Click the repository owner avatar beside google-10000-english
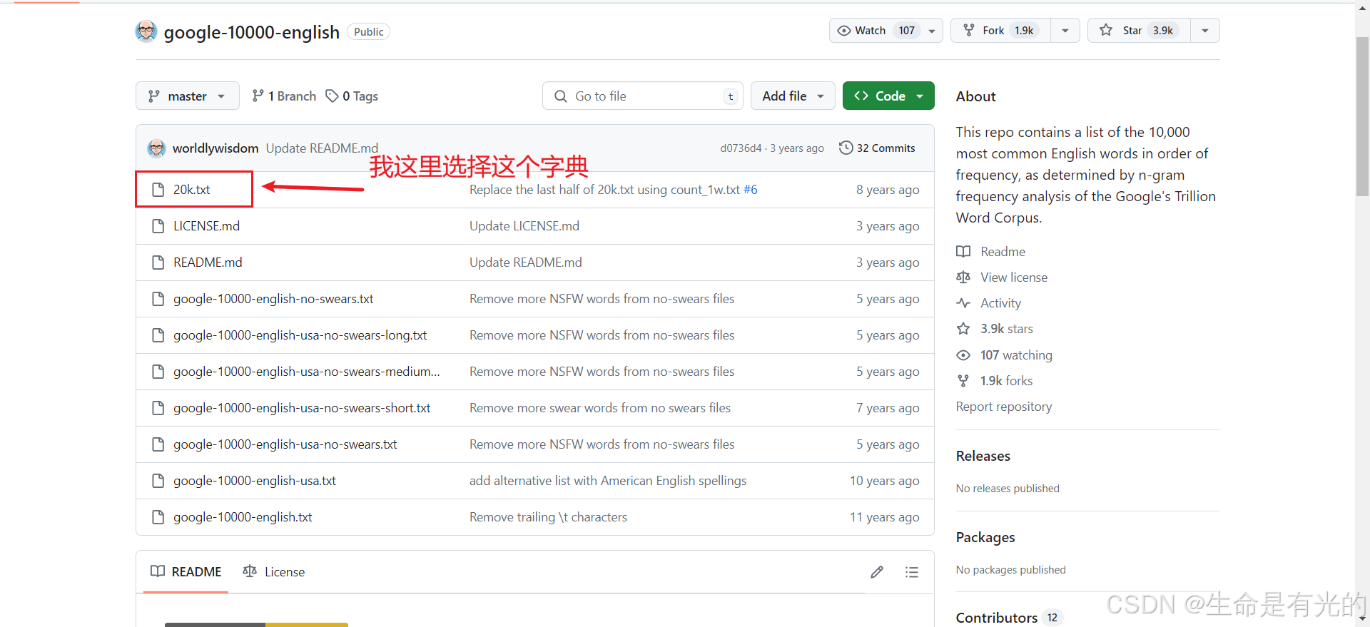 tap(146, 31)
